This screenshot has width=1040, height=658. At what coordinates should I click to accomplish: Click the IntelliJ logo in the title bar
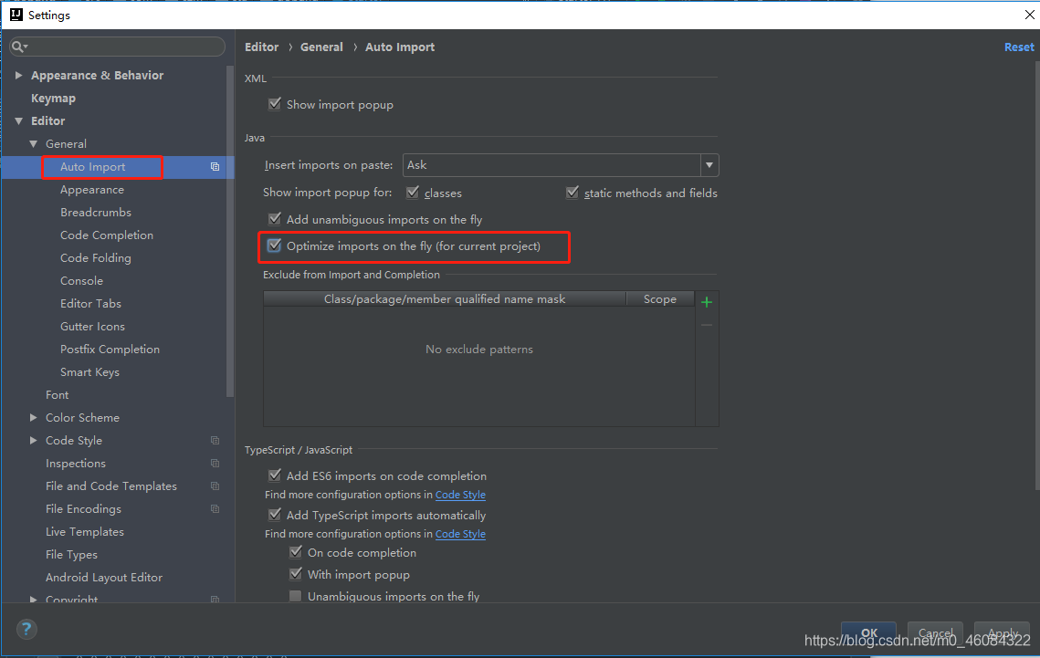coord(16,15)
